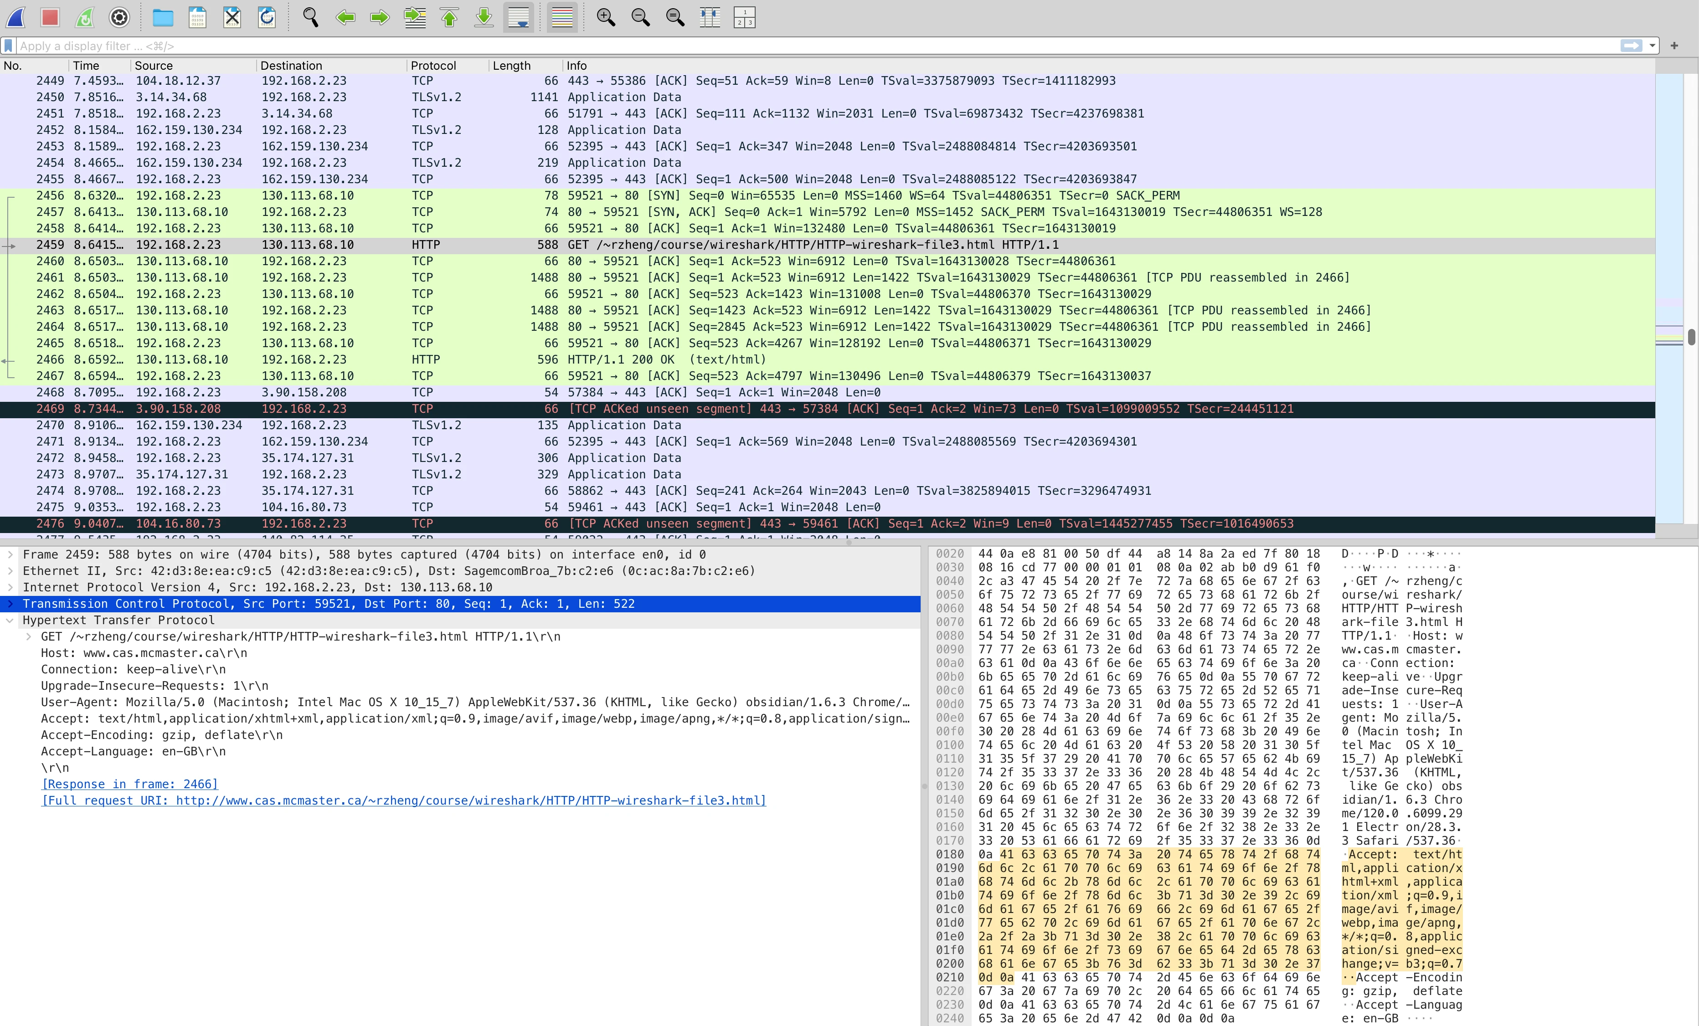Image resolution: width=1699 pixels, height=1026 pixels.
Task: Reset text to normal size
Action: pos(675,17)
